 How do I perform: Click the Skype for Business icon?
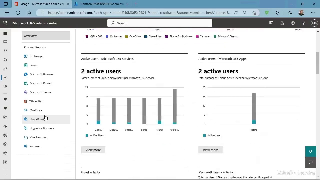26,128
